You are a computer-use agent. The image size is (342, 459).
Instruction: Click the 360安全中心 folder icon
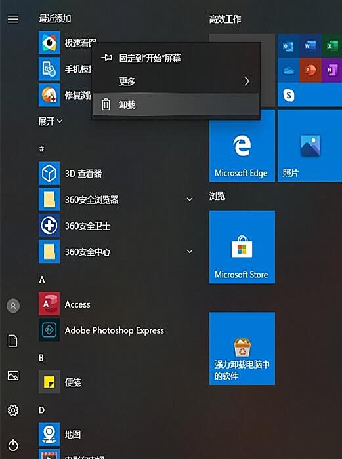pyautogui.click(x=49, y=252)
